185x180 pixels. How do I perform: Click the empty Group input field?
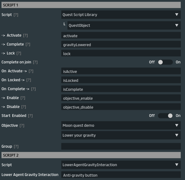[x=121, y=146]
